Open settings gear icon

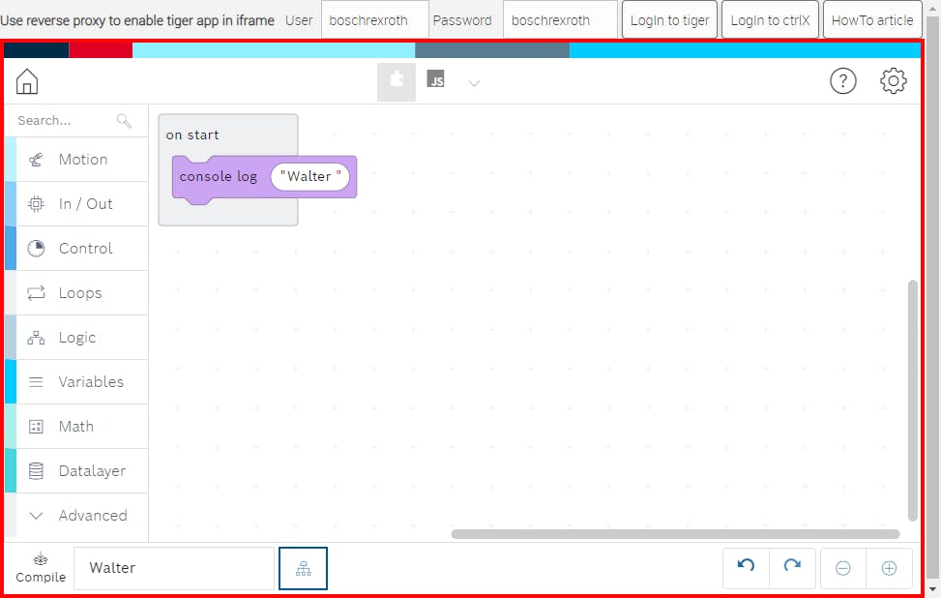tap(893, 81)
